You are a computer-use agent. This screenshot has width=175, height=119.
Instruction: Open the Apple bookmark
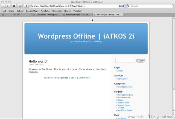pos(11,11)
